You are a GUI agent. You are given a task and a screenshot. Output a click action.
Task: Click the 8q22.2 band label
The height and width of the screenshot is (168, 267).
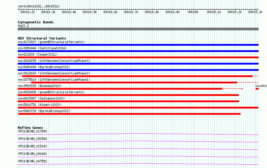pyautogui.click(x=23, y=26)
